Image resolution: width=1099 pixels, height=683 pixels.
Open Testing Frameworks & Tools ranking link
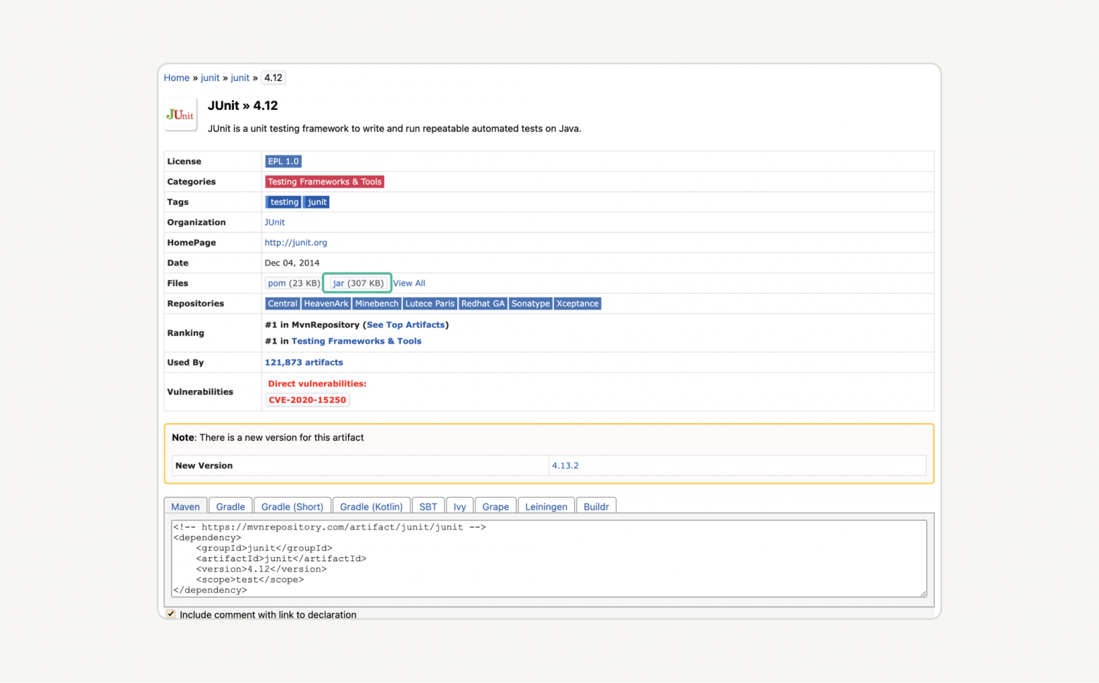356,341
